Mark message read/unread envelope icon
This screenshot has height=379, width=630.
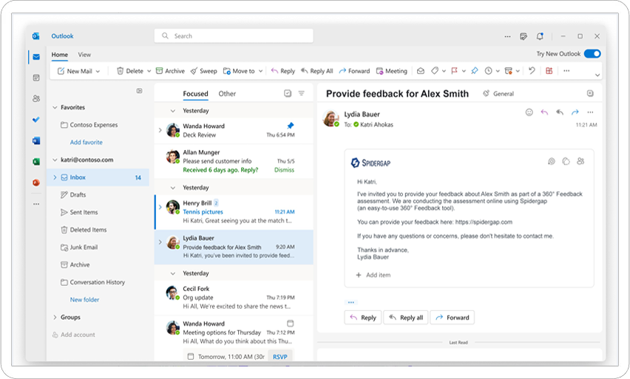[x=420, y=71]
